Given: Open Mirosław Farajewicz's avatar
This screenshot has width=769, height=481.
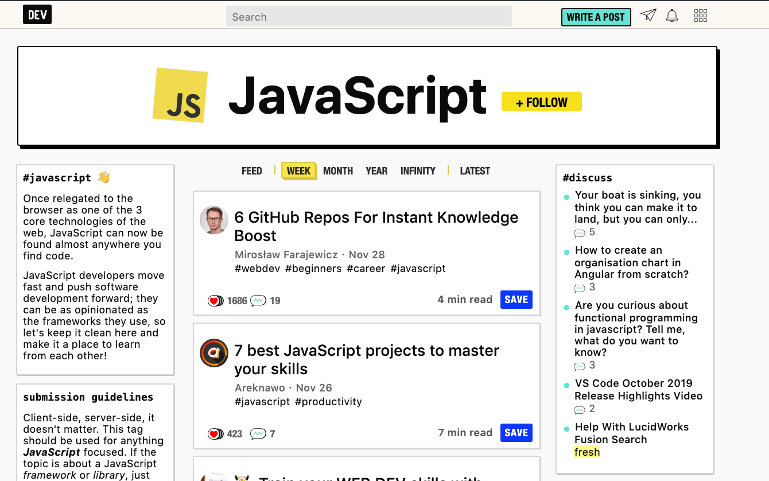Looking at the screenshot, I should (x=214, y=220).
